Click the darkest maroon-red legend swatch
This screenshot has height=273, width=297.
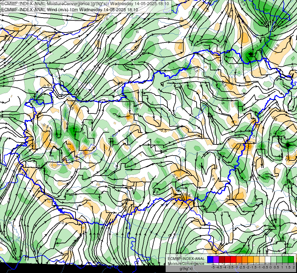[222, 260]
